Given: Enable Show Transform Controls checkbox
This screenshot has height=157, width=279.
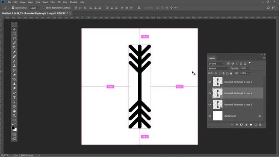Looking at the screenshot, I should coord(44,8).
